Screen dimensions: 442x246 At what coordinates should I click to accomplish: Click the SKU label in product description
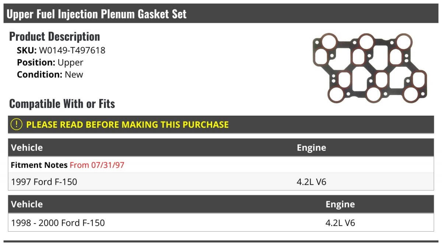[x=27, y=50]
